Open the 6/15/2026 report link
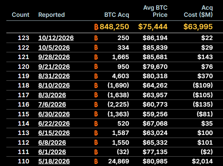Image resolution: width=223 pixels, height=166 pixels. point(54,133)
